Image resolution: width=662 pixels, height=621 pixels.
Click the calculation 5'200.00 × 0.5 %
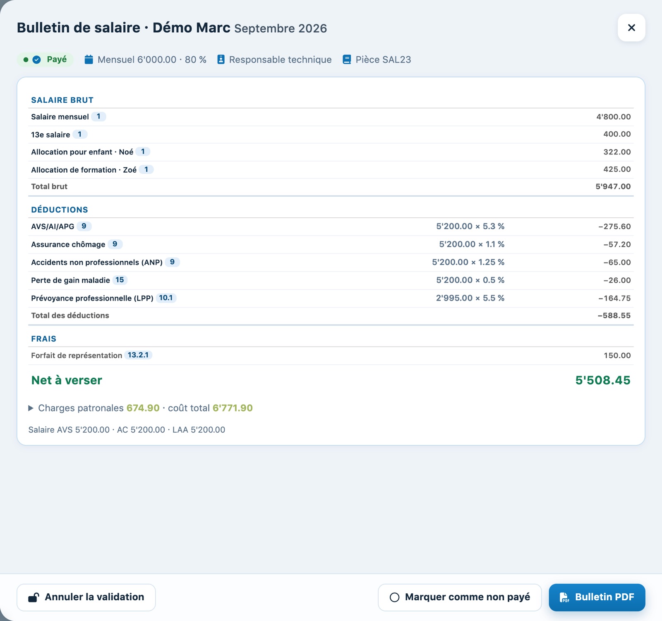470,280
